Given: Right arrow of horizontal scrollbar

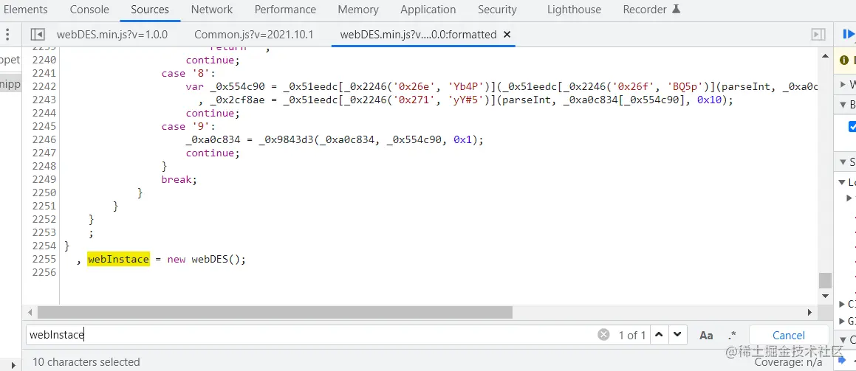Looking at the screenshot, I should 810,313.
